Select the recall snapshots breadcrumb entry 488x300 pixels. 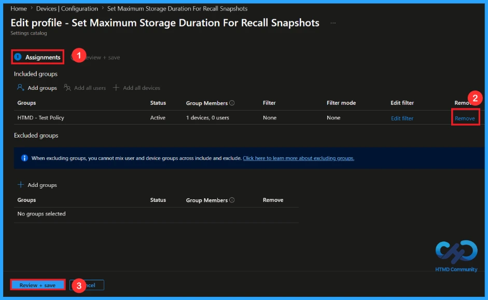click(177, 9)
